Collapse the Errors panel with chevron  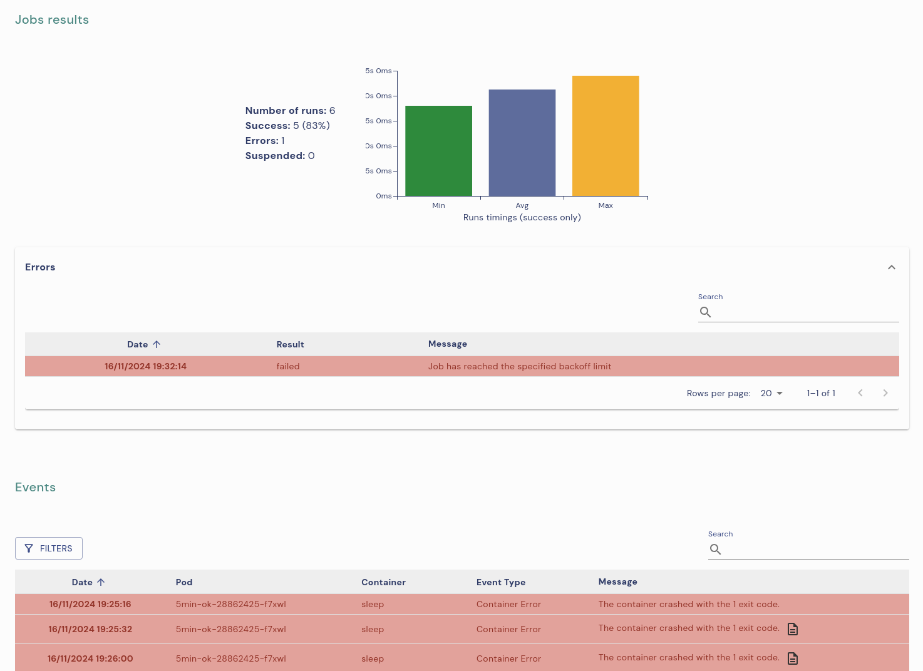click(x=891, y=267)
